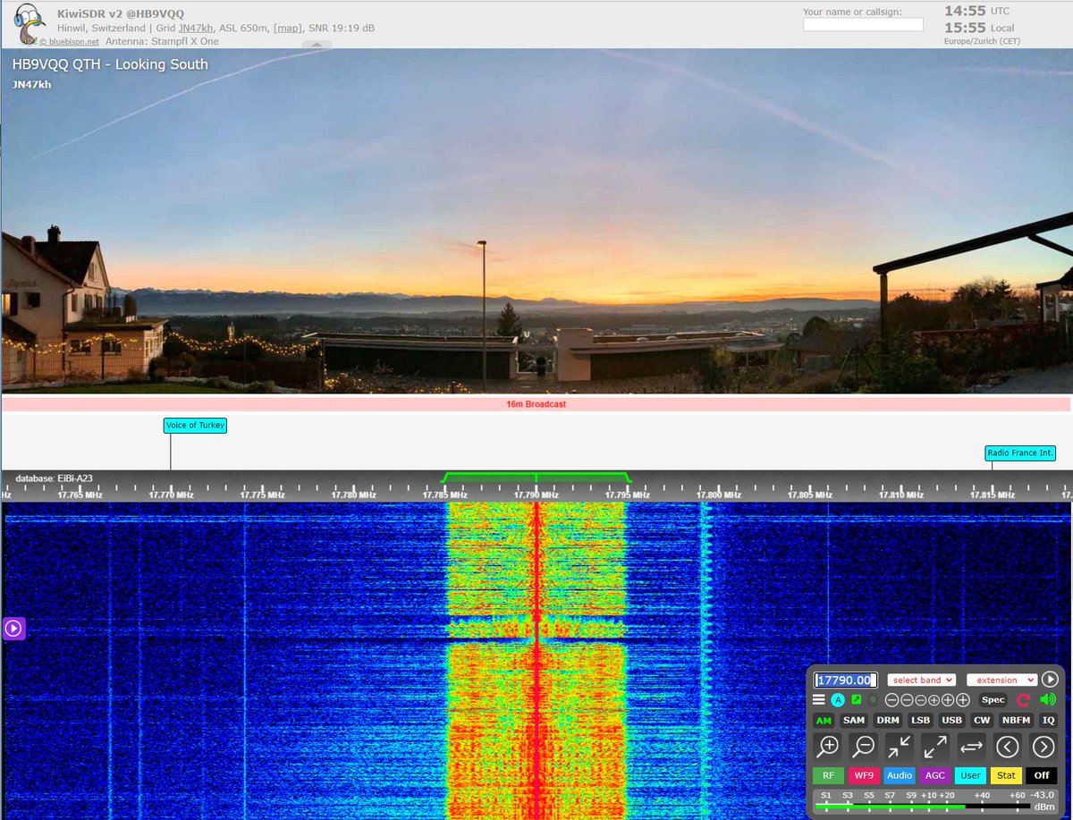The width and height of the screenshot is (1073, 820).
Task: Click the panoramic sunset photo banner
Action: (x=536, y=221)
